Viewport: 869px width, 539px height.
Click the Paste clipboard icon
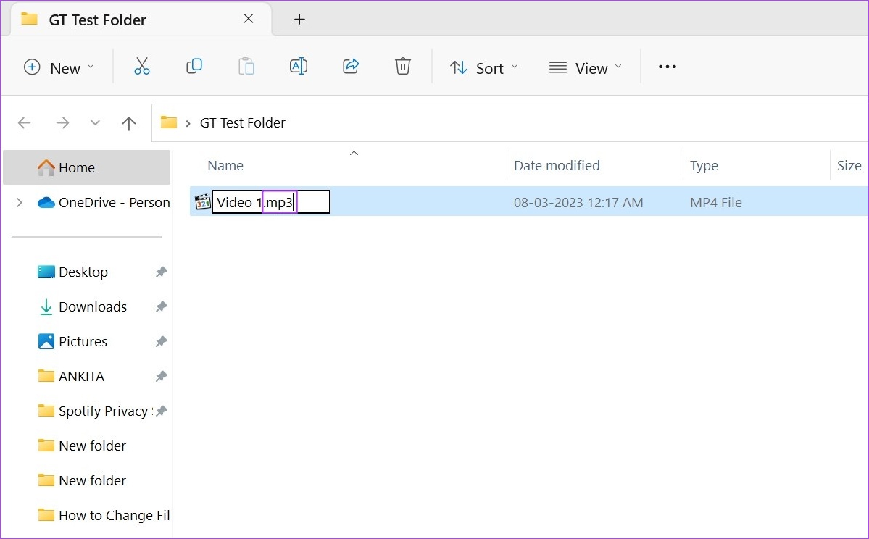tap(246, 67)
